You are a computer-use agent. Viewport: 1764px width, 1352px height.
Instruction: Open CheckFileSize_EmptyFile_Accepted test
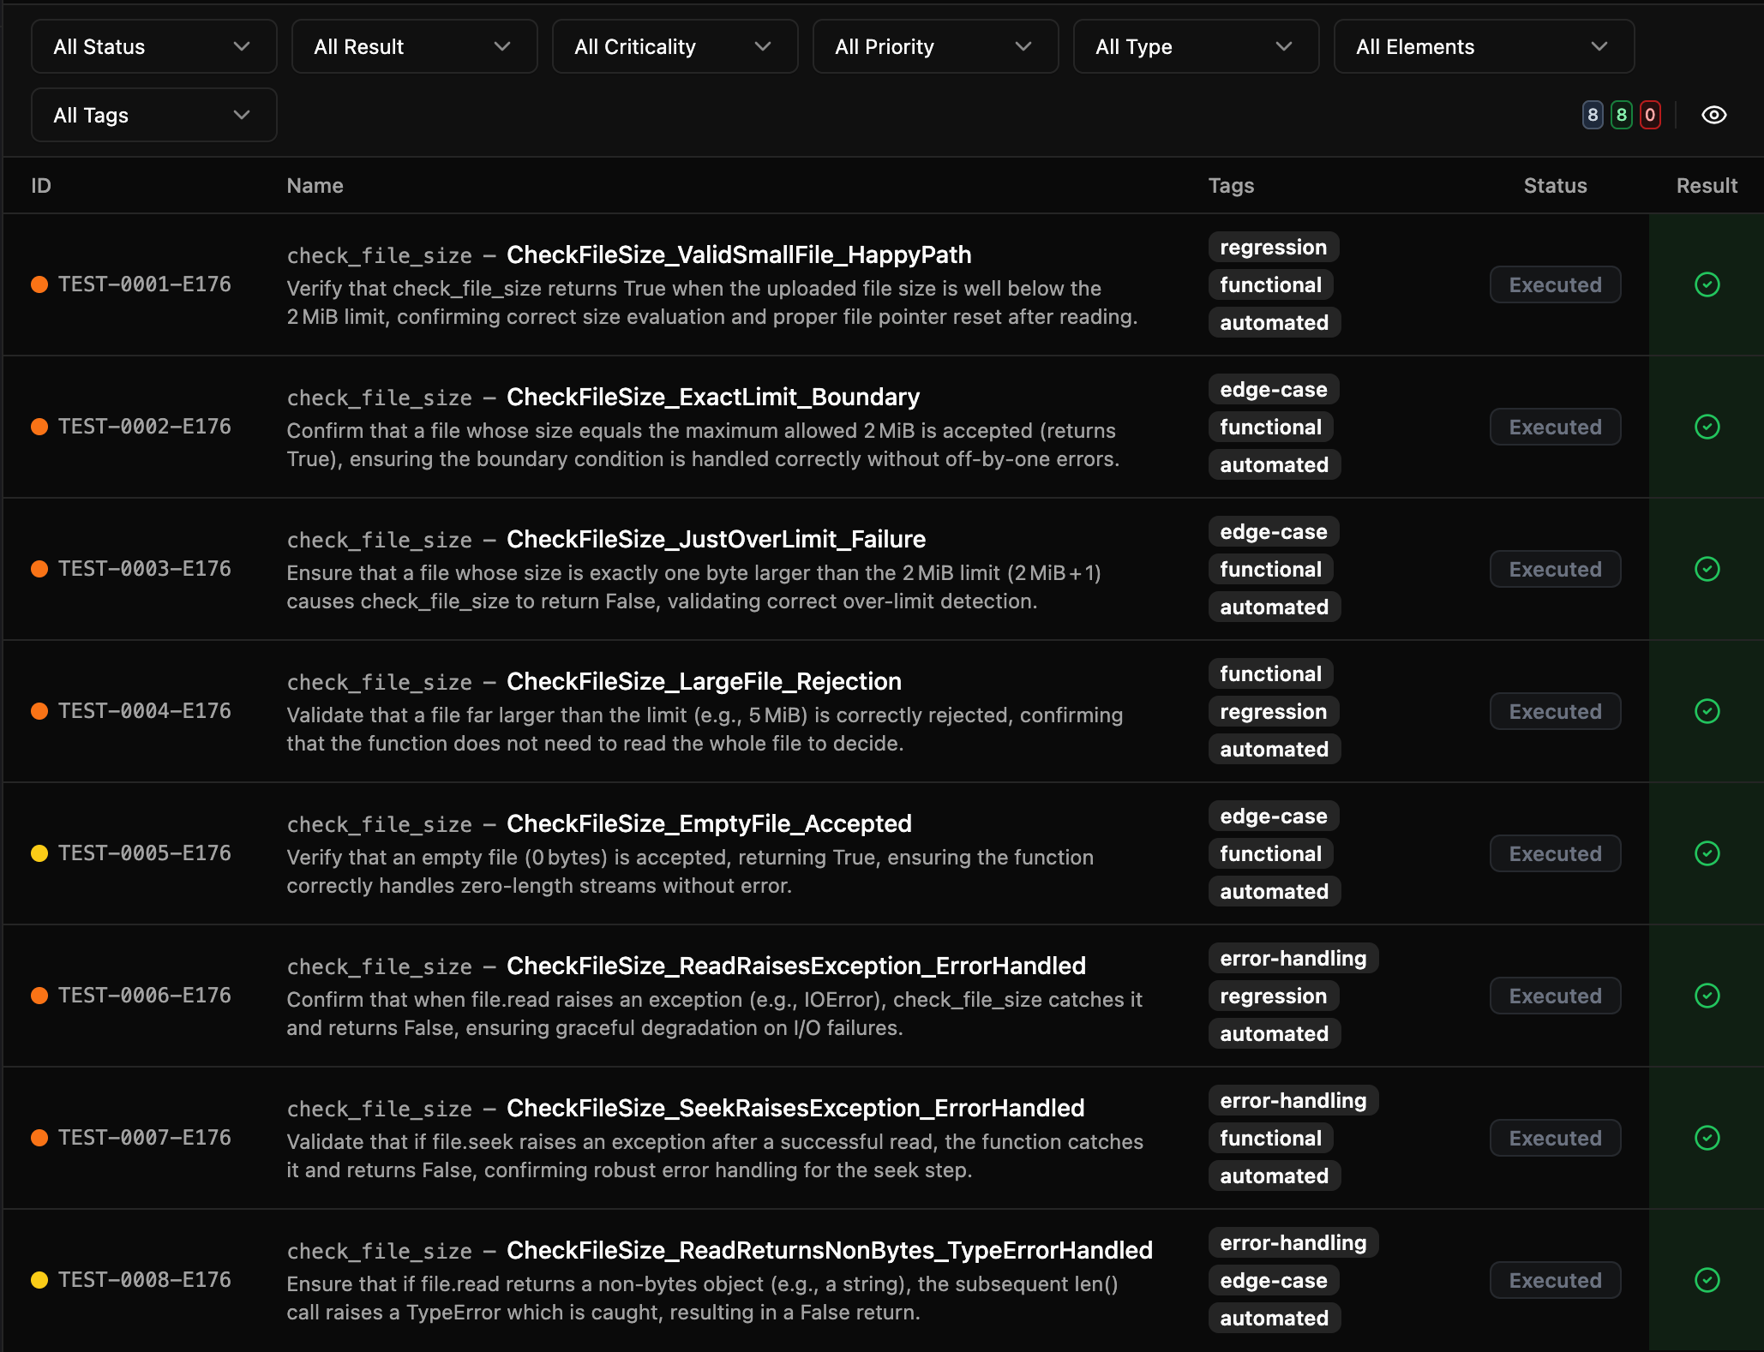pos(709,824)
